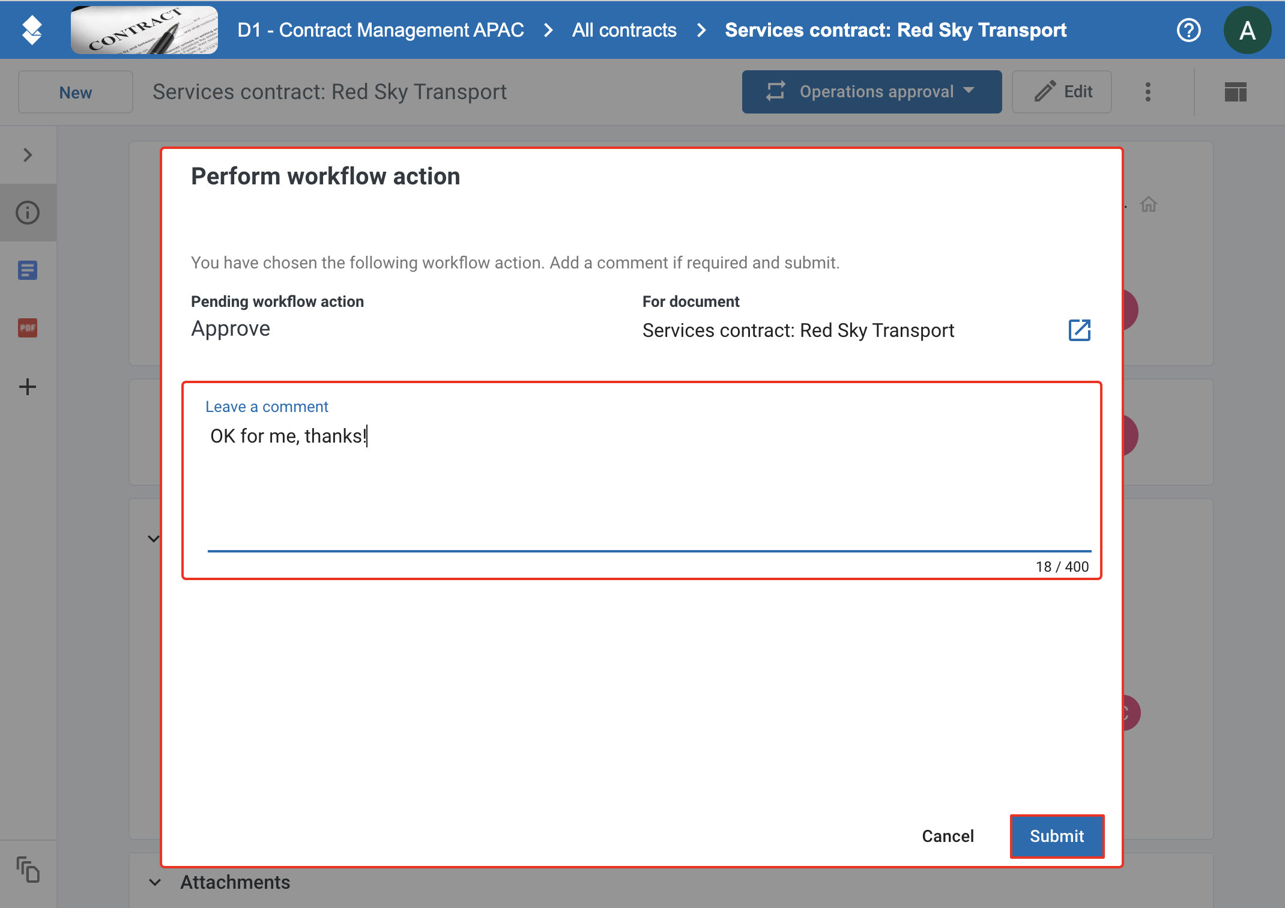Open the Contract image thumbnail
The image size is (1285, 908).
(144, 30)
